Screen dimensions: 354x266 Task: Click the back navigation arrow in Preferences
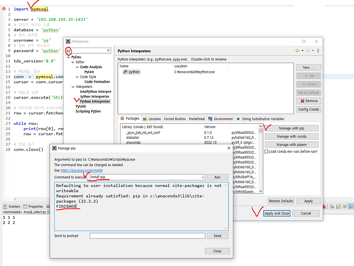(x=298, y=50)
